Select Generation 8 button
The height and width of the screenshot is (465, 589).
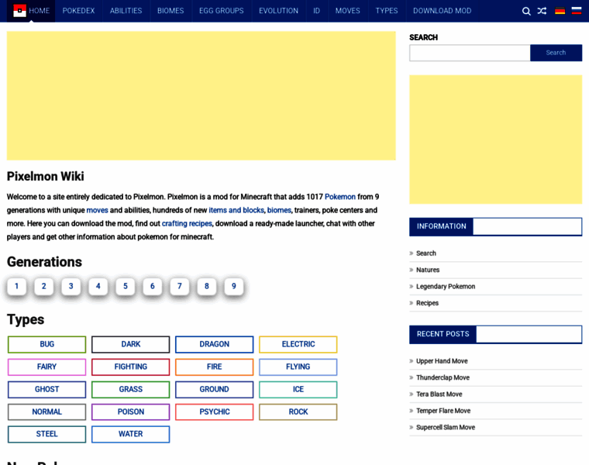[x=207, y=286]
